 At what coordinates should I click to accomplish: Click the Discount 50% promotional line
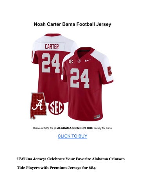pos(72,128)
